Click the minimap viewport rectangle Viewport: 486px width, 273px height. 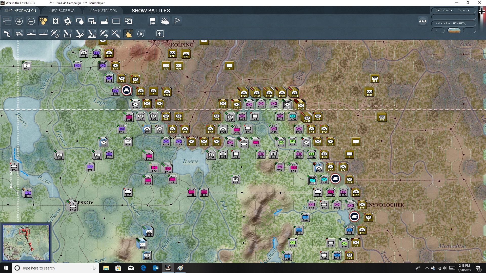25,232
